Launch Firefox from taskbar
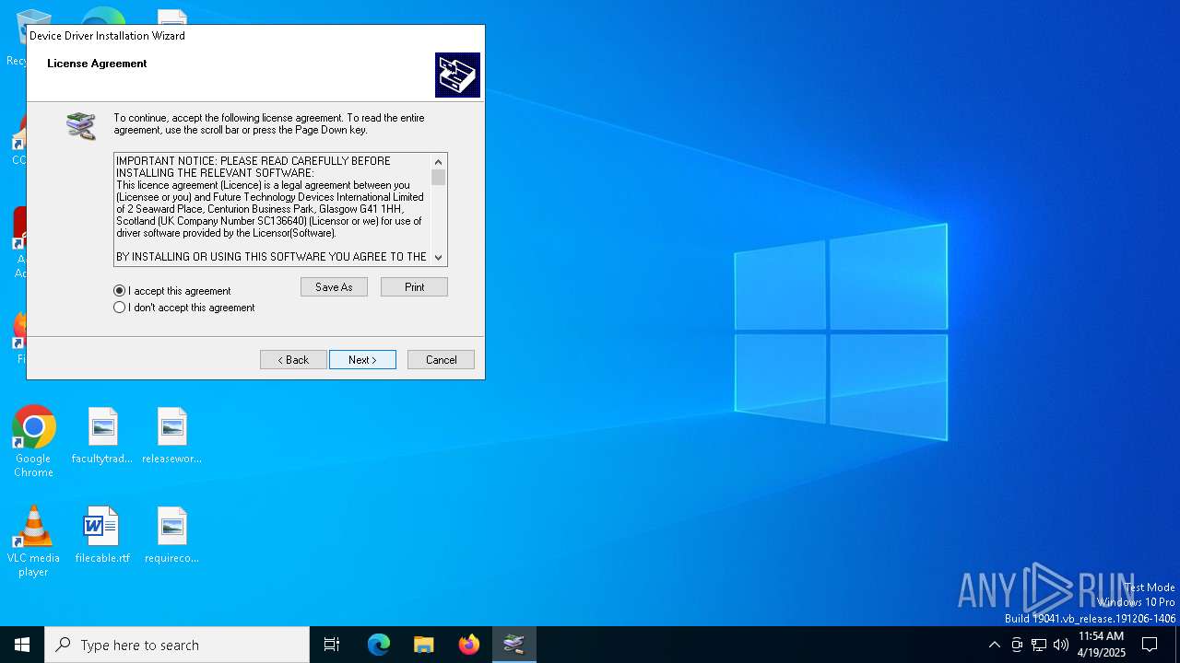 pos(469,645)
